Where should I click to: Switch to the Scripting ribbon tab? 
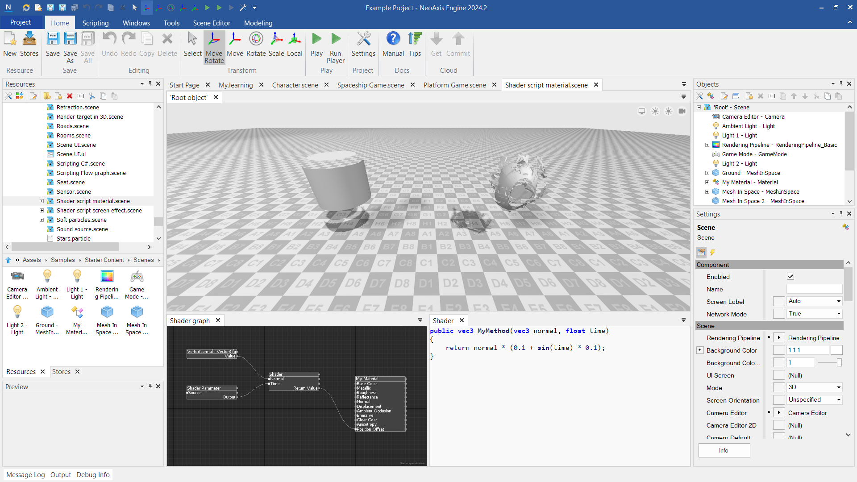click(96, 22)
